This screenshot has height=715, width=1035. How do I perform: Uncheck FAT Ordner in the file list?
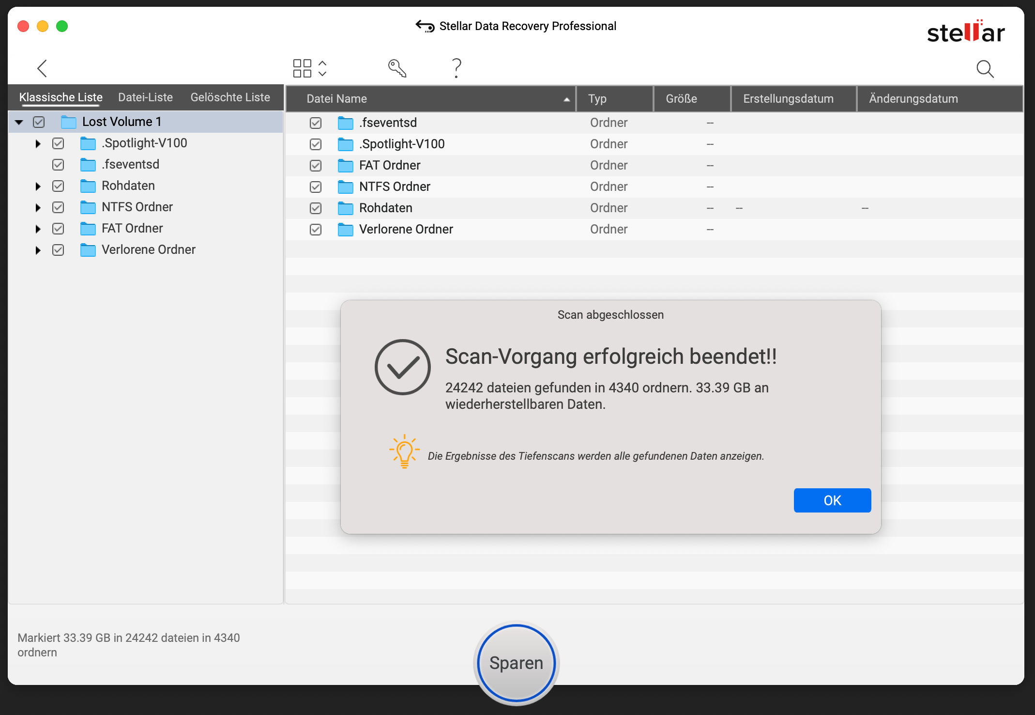(316, 166)
